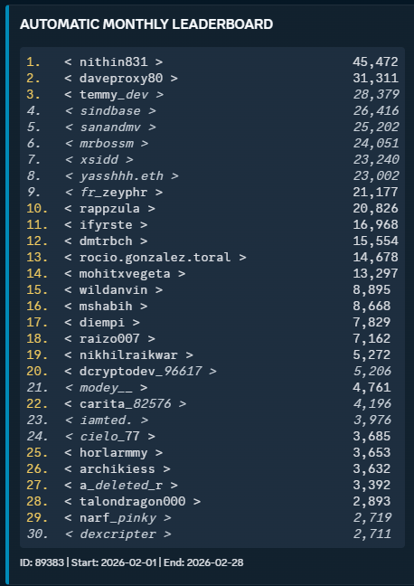Click username talondragon000
Viewport: 414px width, 586px height.
click(x=132, y=502)
